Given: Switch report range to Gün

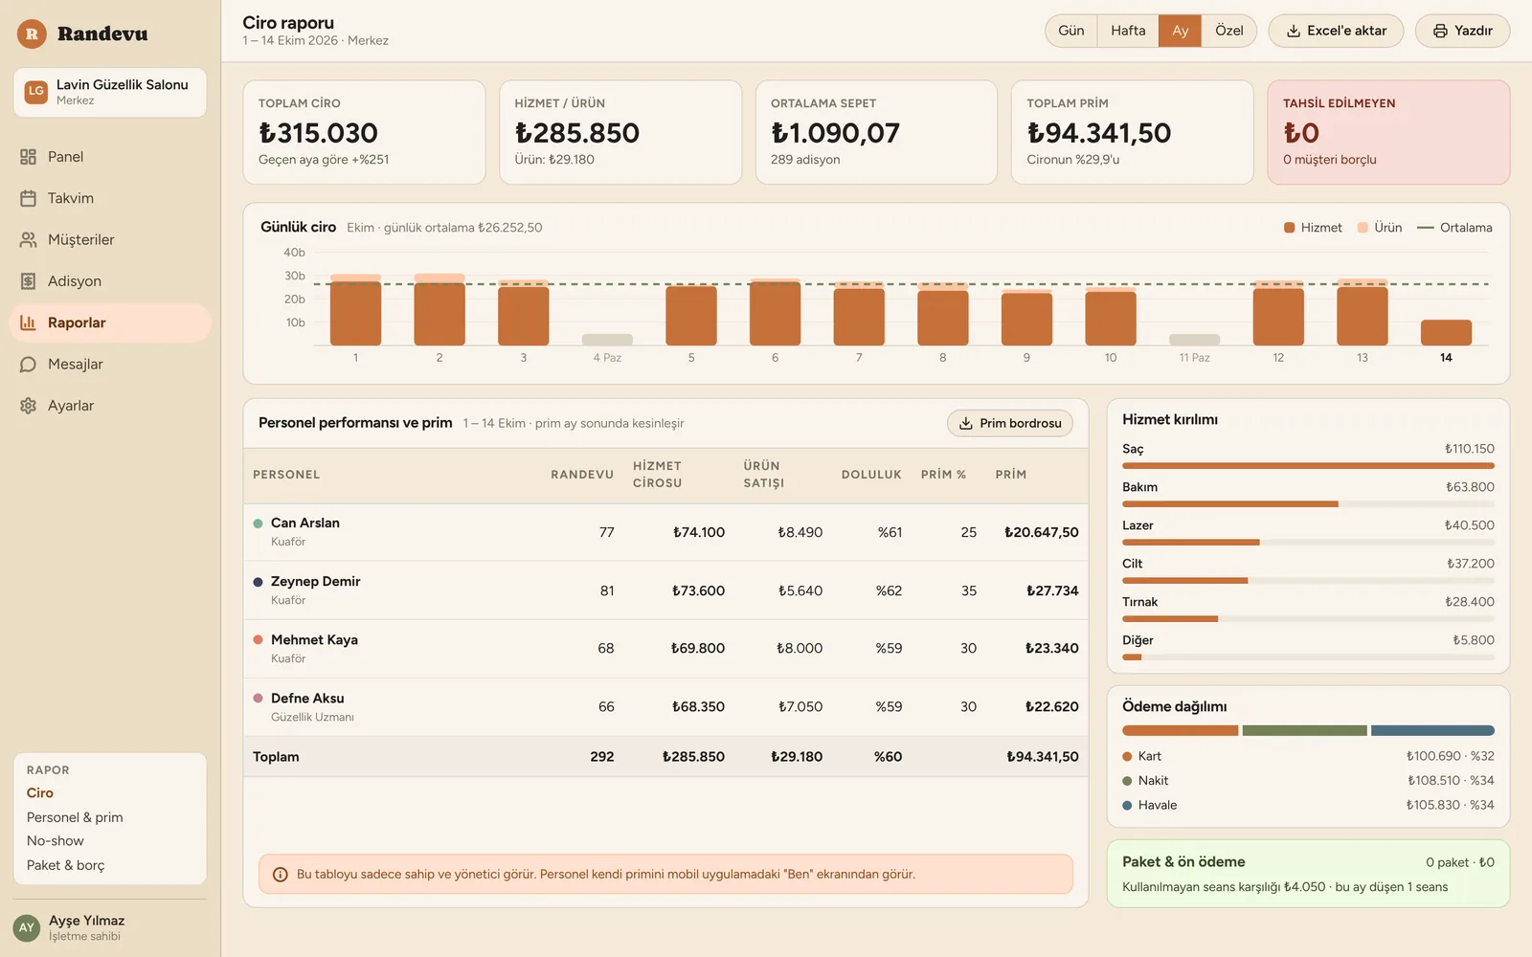Looking at the screenshot, I should click(1071, 31).
